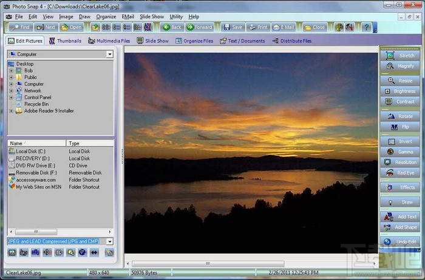The width and height of the screenshot is (425, 280).
Task: Switch to the Text / Documents tab
Action: coord(242,41)
